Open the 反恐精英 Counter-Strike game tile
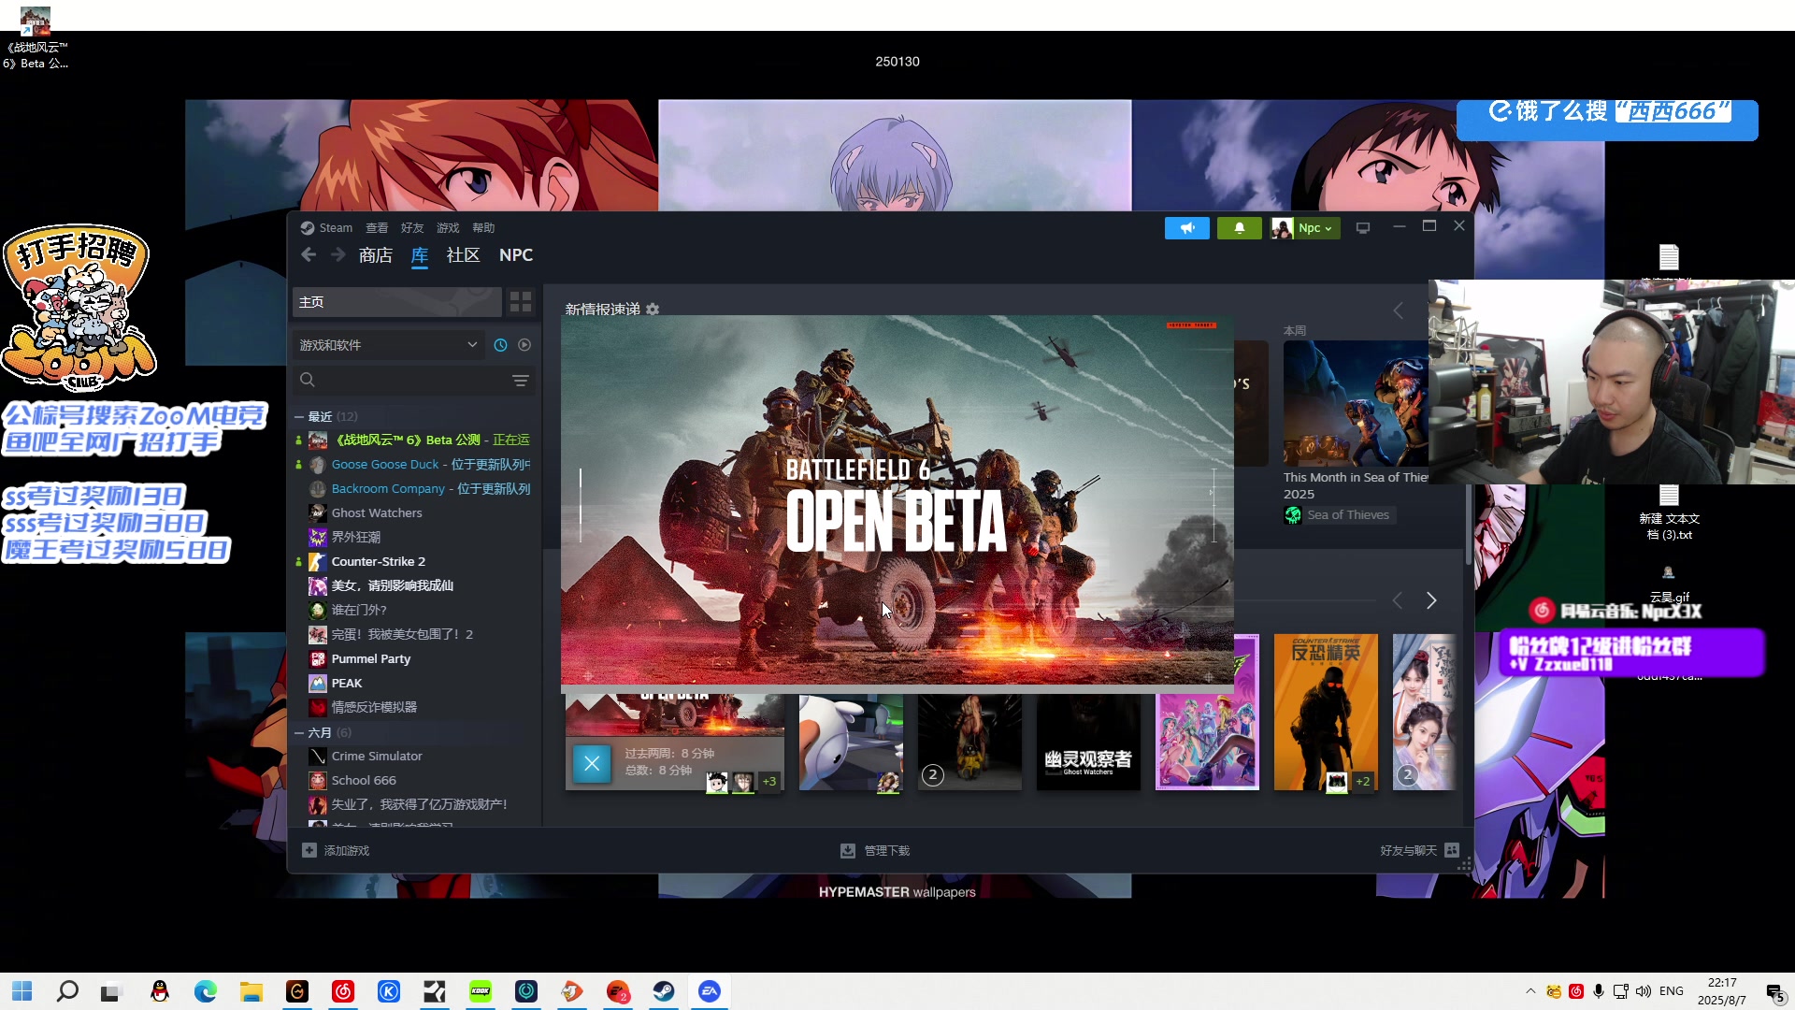Screen dimensions: 1795x1010 [1326, 713]
